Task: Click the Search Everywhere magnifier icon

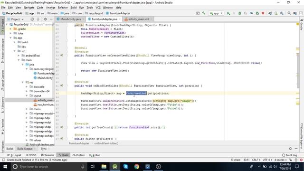Action: coord(289,13)
